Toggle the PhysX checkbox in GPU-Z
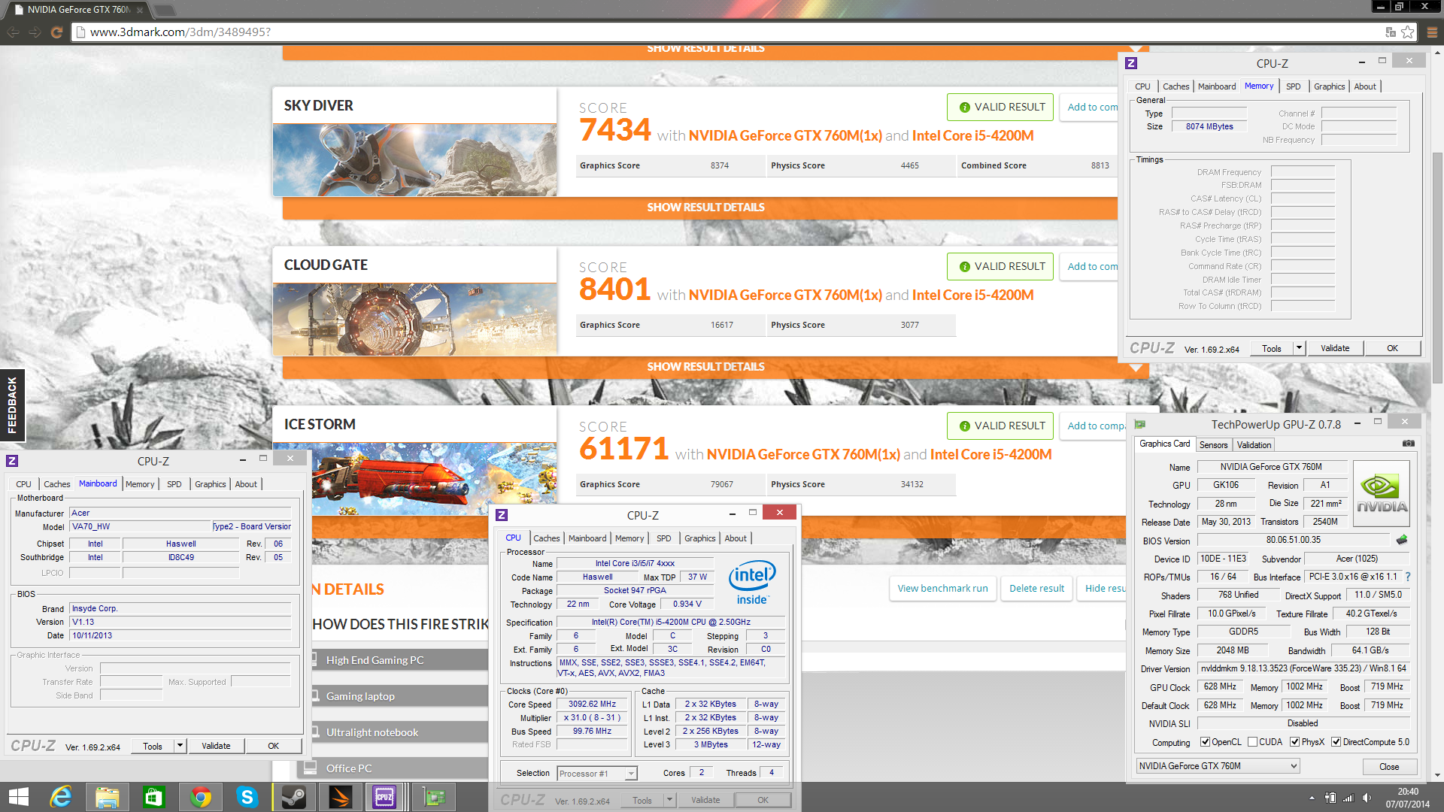This screenshot has width=1444, height=812. [1294, 742]
